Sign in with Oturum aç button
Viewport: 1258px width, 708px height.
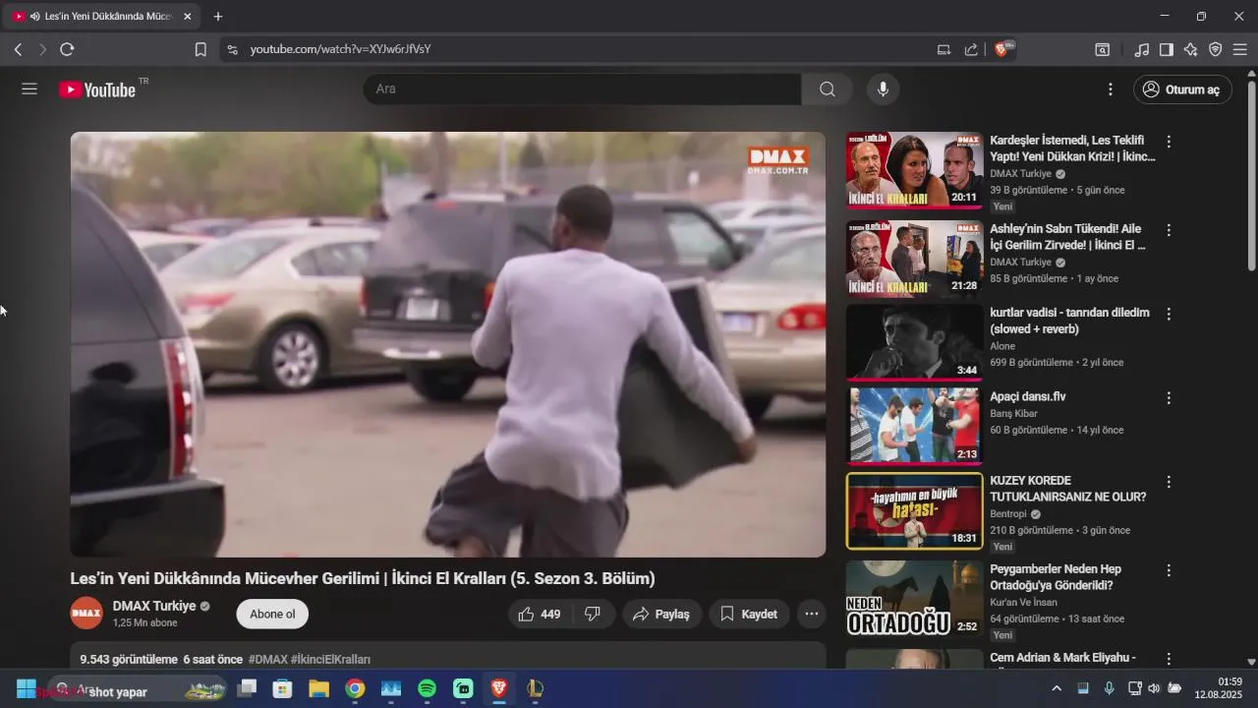1182,89
